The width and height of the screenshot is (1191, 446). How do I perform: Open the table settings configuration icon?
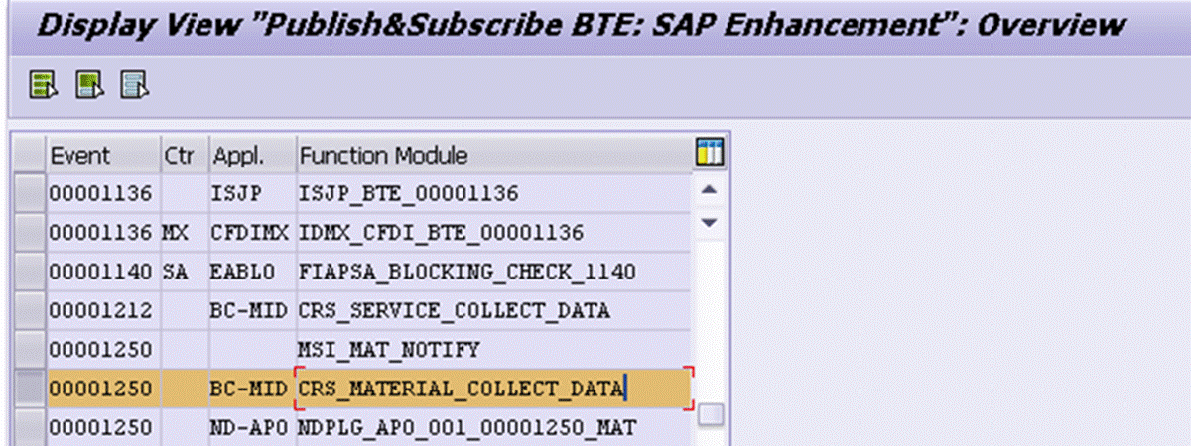(710, 154)
